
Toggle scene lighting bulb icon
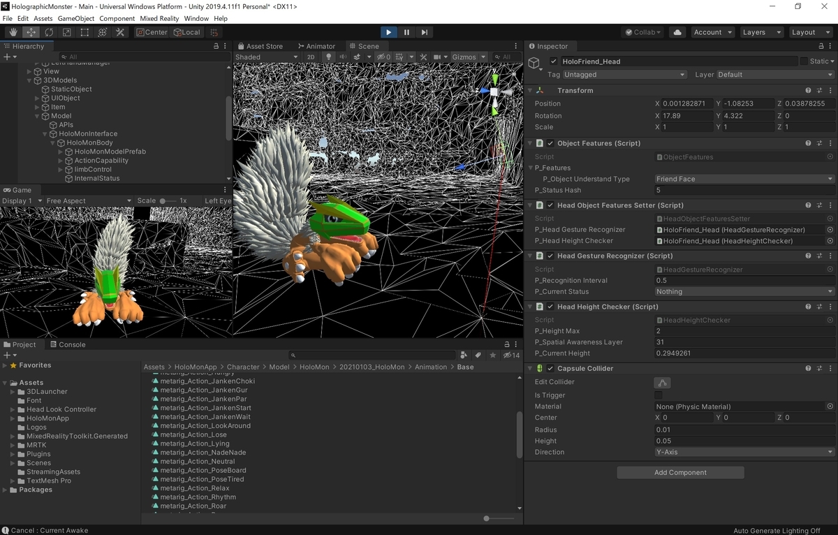tap(329, 57)
